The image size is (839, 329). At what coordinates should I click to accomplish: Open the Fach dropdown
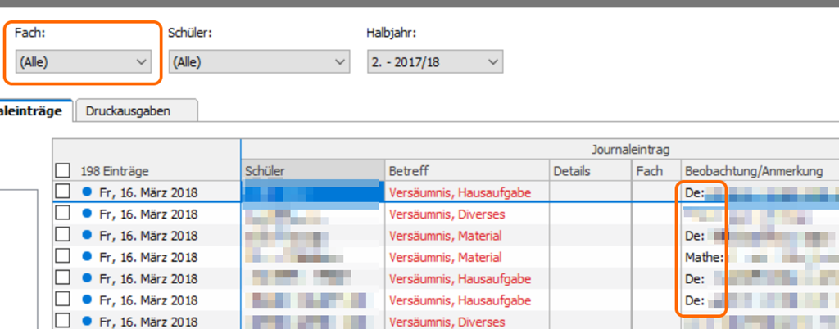coord(84,61)
